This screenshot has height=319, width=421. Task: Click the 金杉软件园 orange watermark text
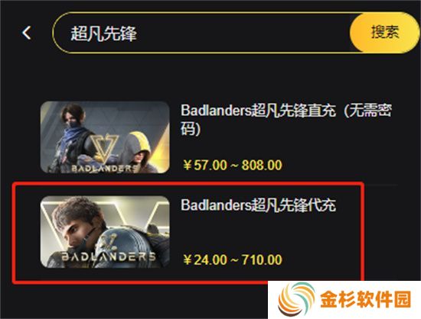[x=366, y=299]
